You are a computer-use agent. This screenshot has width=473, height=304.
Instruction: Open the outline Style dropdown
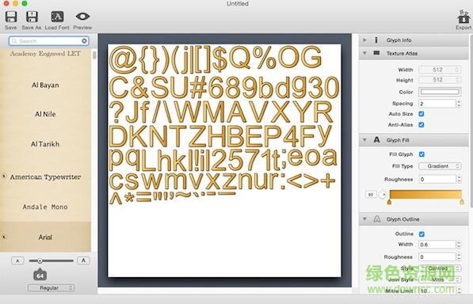click(x=440, y=268)
